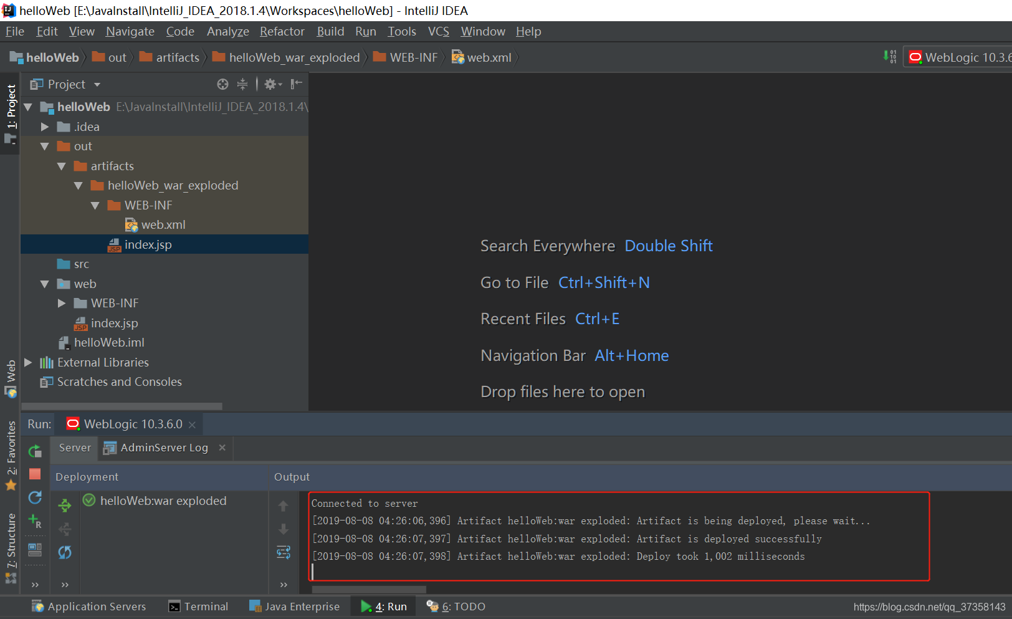Click the Scroll from Source target icon

pos(222,84)
